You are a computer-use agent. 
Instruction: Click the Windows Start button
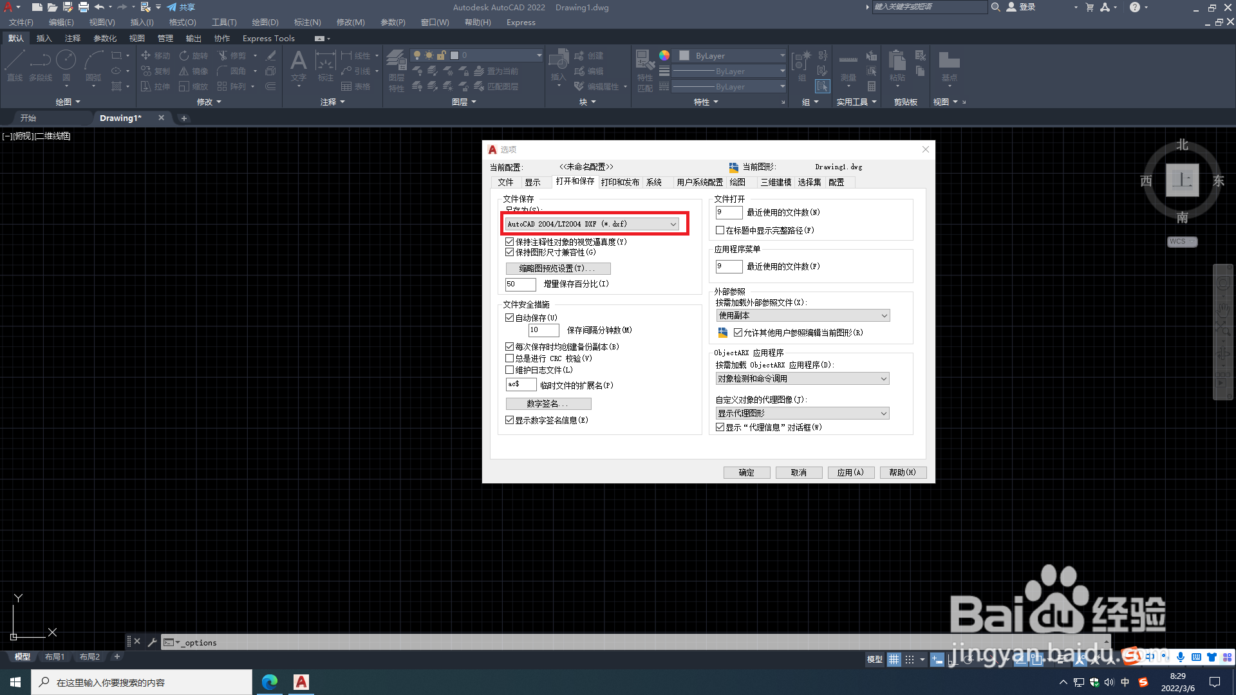click(15, 682)
